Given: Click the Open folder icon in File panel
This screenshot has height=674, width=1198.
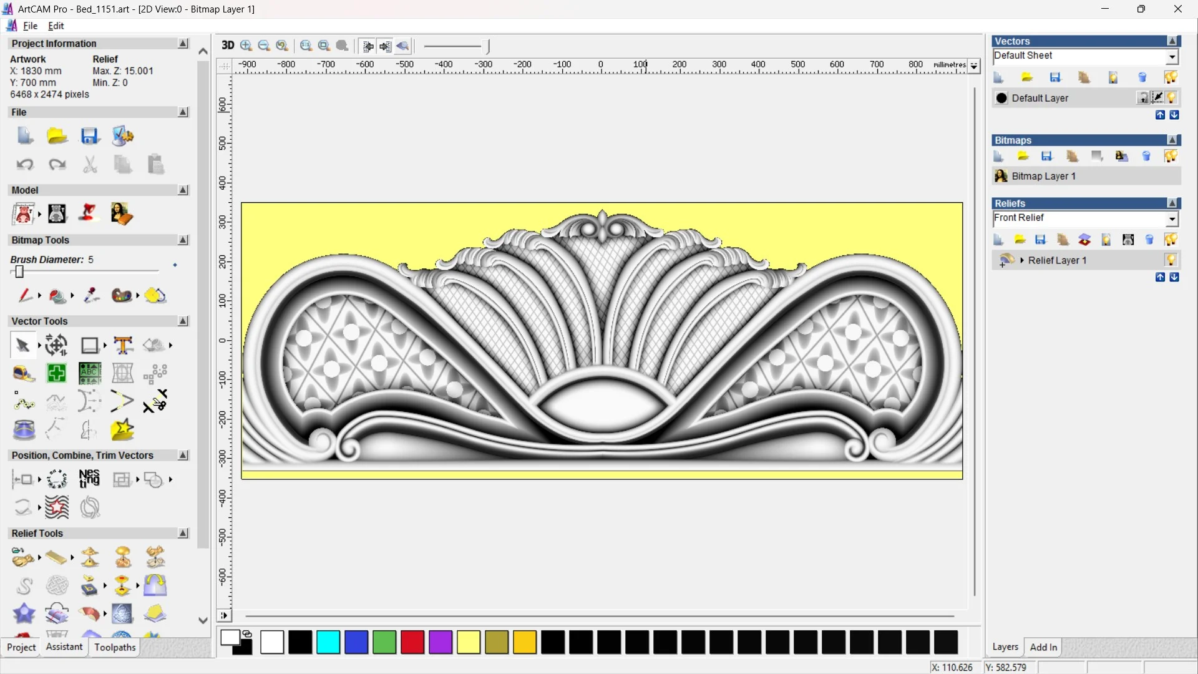Looking at the screenshot, I should tap(57, 136).
